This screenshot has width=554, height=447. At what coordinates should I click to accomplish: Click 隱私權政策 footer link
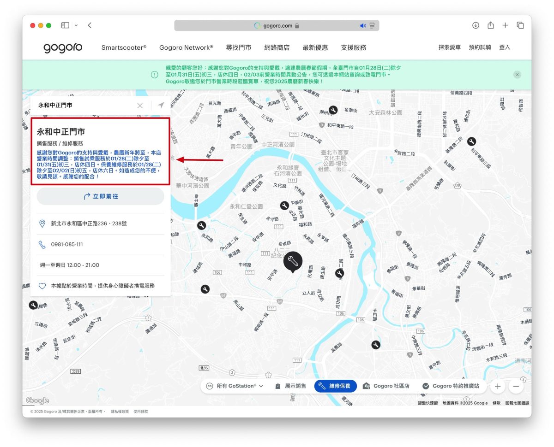[120, 412]
